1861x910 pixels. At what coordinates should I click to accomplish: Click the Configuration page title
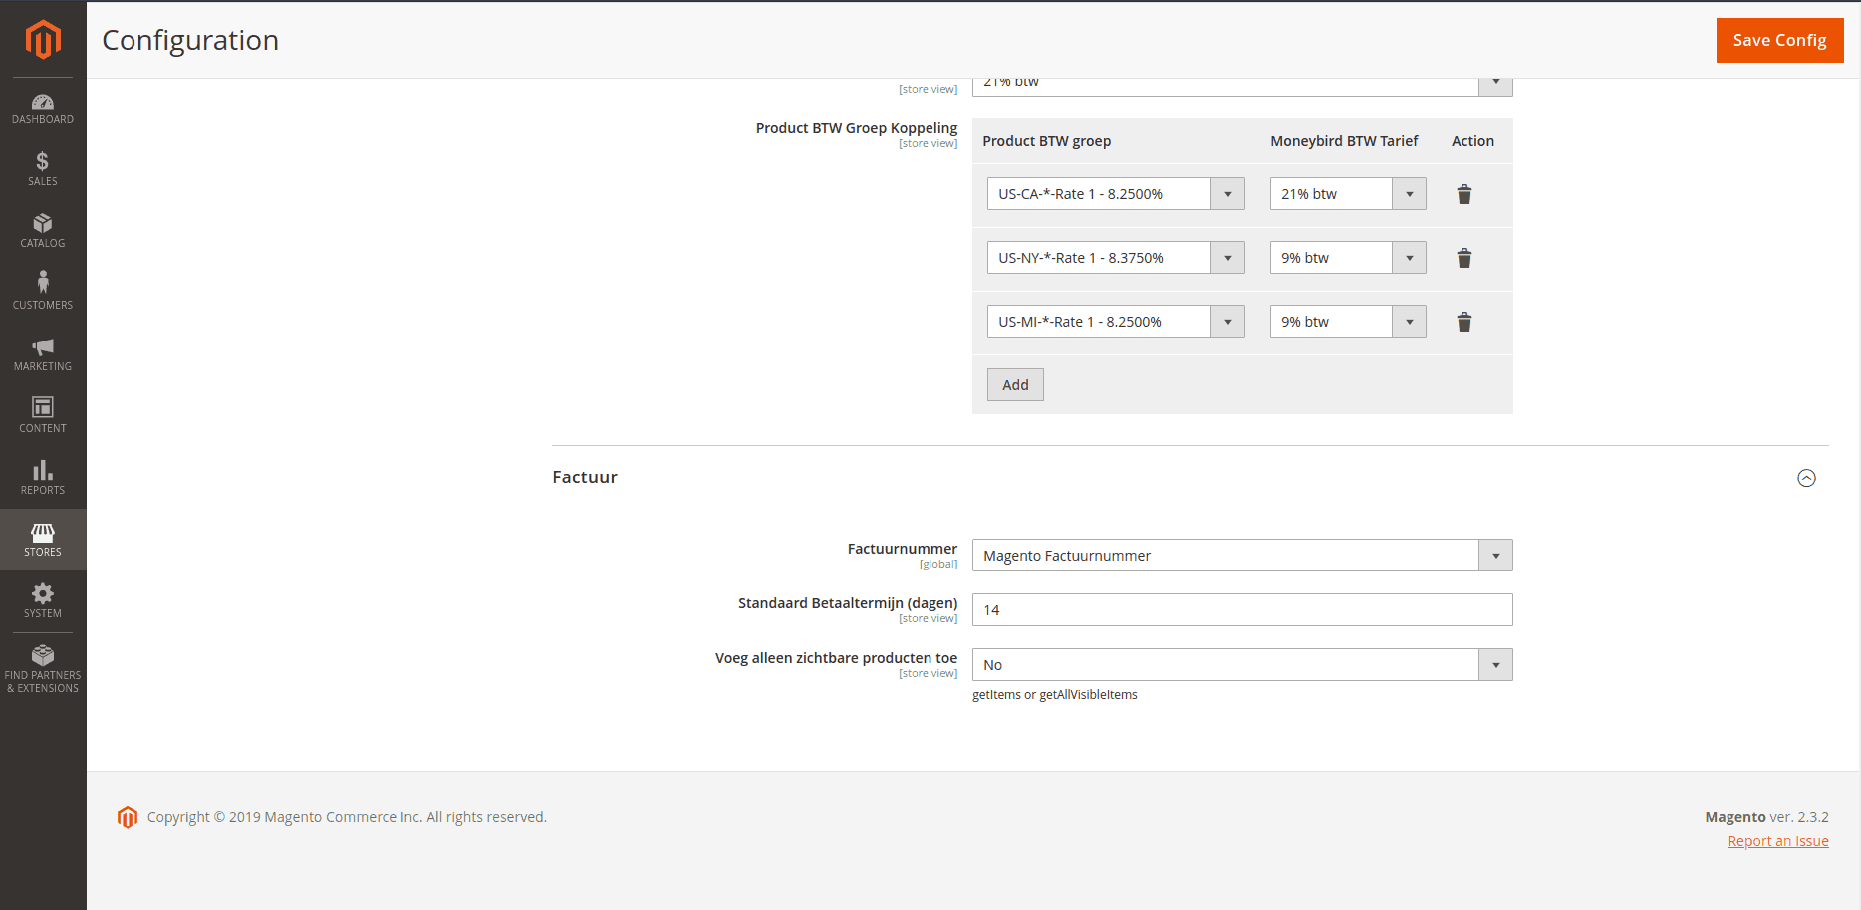pos(190,40)
